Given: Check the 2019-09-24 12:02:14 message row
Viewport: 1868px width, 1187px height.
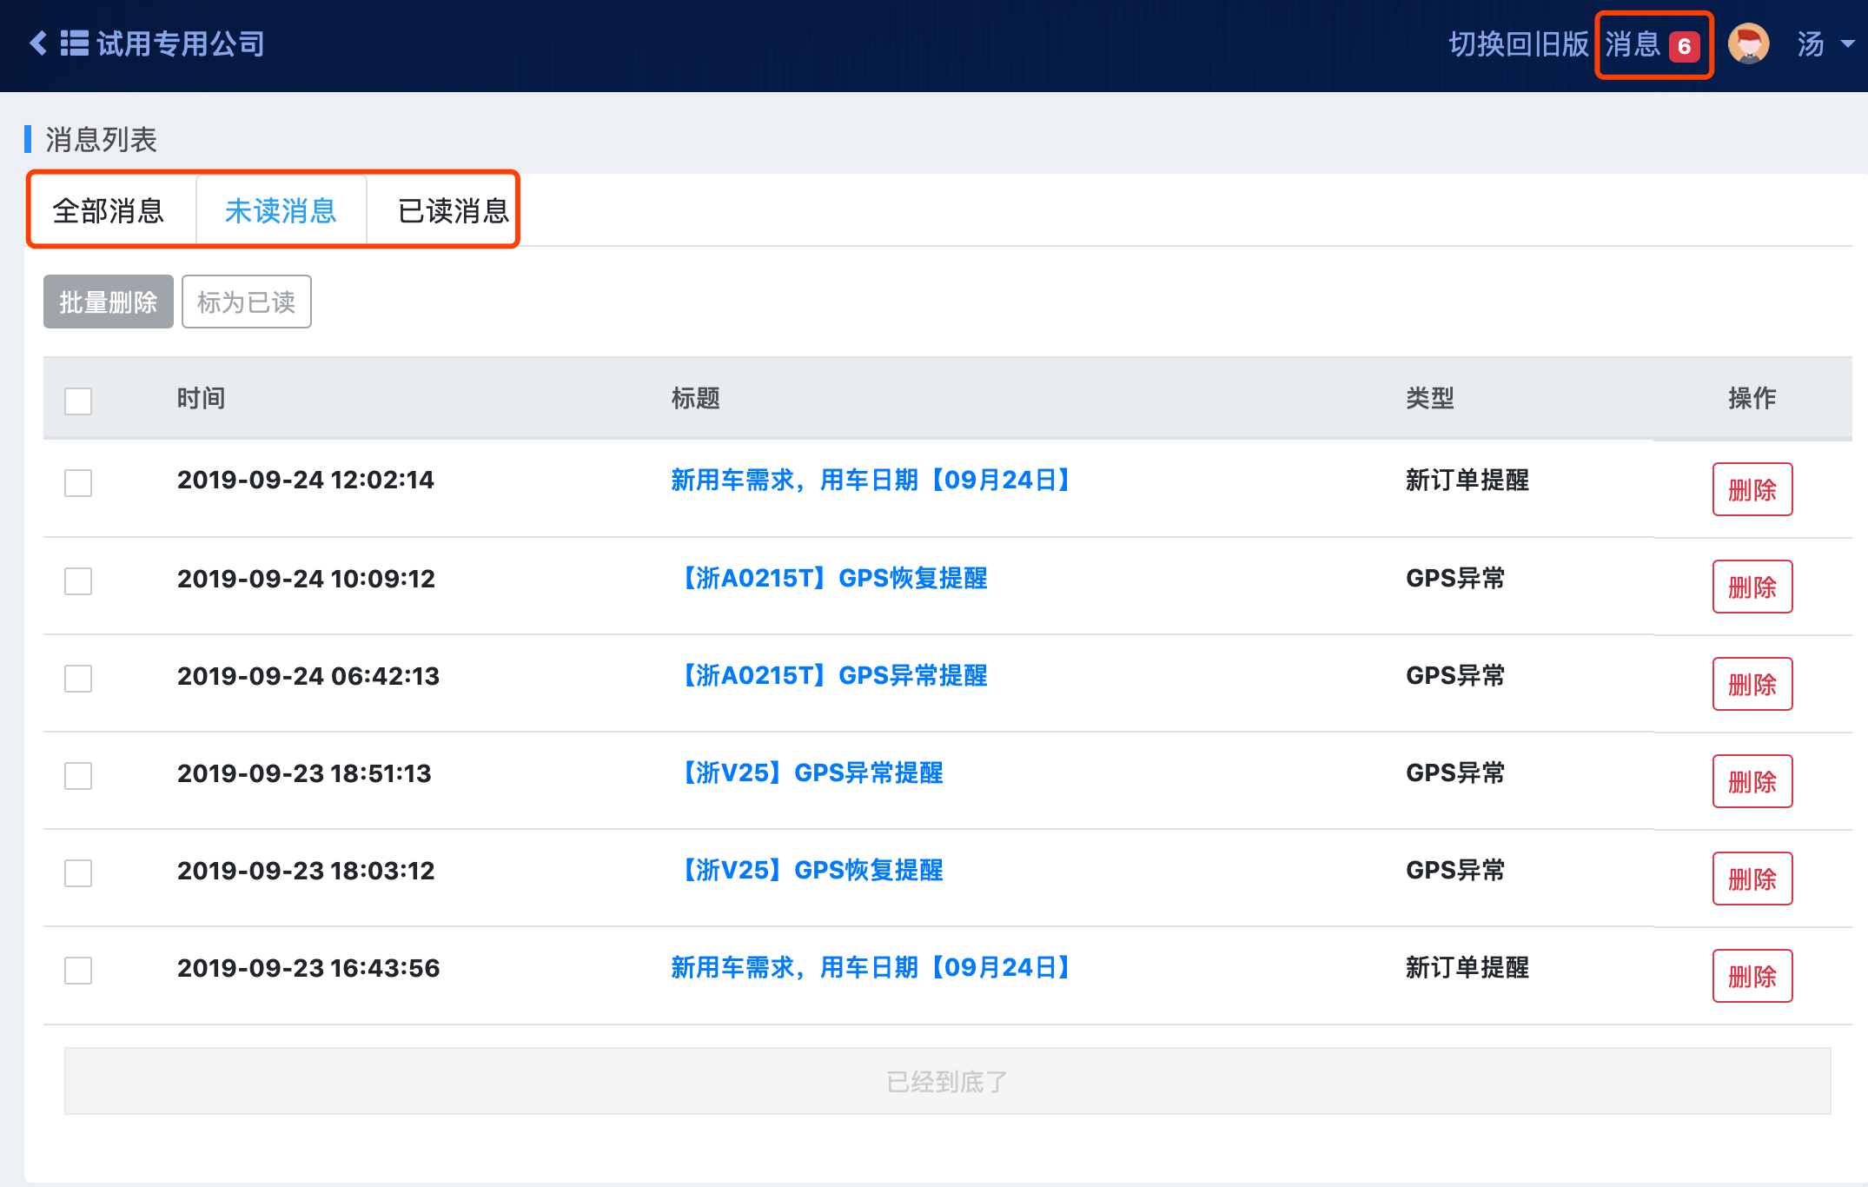Looking at the screenshot, I should pos(78,482).
